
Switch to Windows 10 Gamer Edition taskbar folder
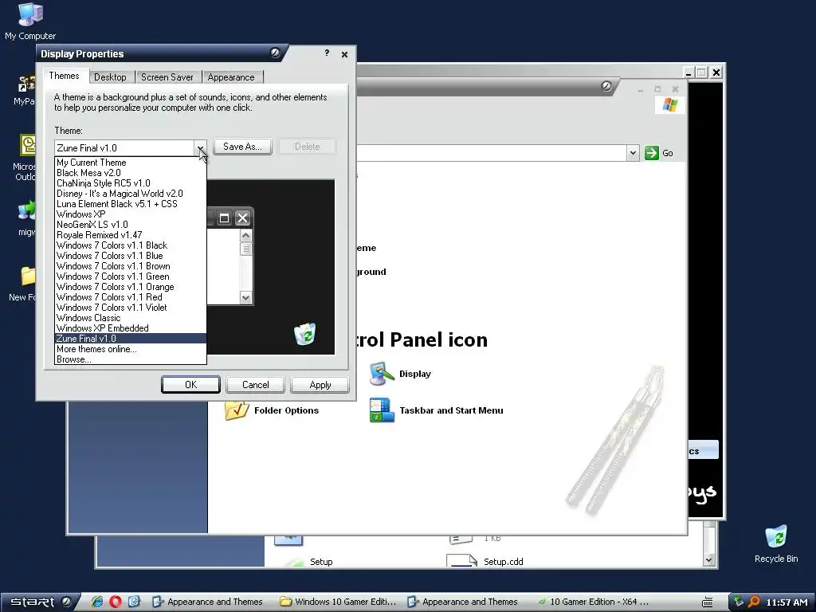pos(338,602)
